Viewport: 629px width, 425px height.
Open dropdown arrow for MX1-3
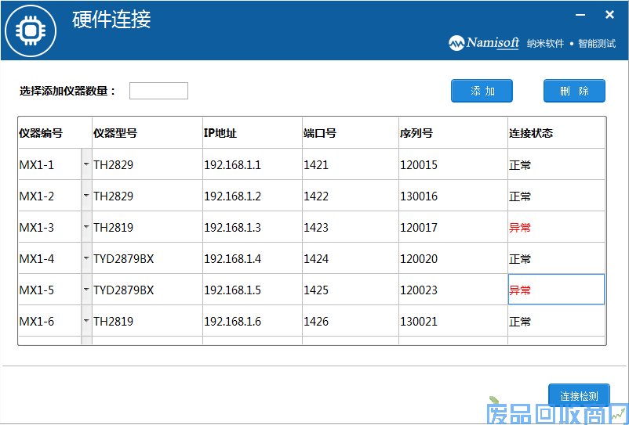click(86, 227)
